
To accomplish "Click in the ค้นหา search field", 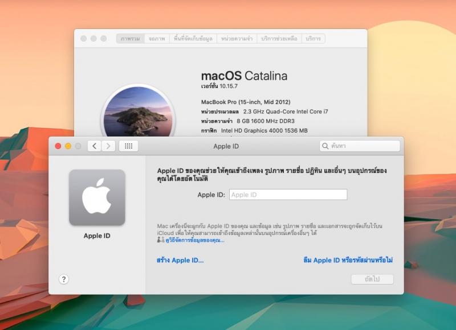I will click(x=360, y=146).
